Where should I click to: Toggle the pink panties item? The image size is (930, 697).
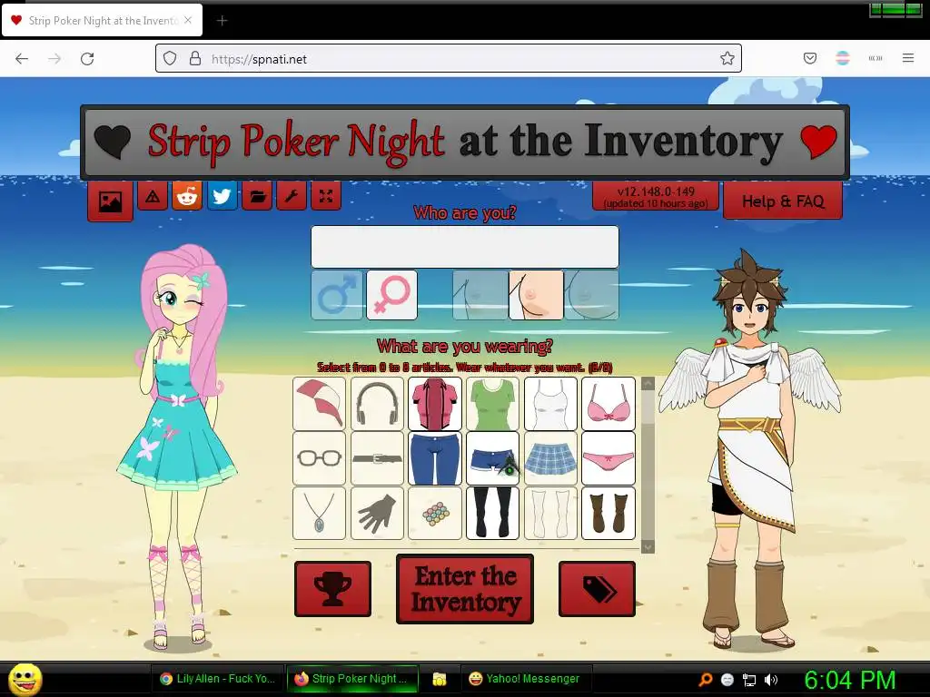click(x=608, y=458)
